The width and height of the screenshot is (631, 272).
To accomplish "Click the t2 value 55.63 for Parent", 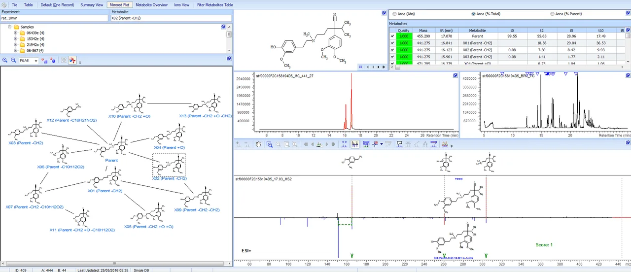I will (542, 36).
